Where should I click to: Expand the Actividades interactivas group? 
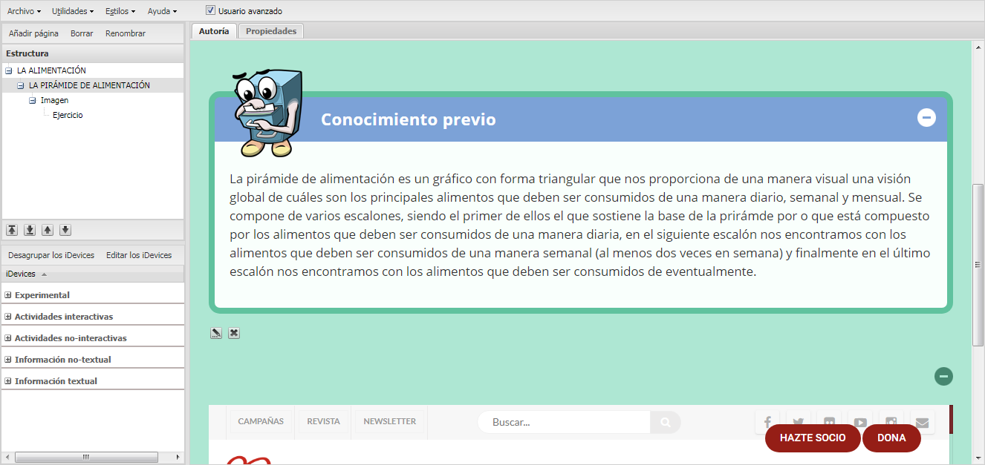[8, 317]
